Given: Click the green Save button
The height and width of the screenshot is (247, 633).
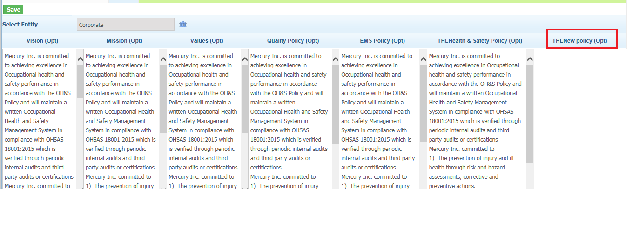Looking at the screenshot, I should [x=13, y=9].
